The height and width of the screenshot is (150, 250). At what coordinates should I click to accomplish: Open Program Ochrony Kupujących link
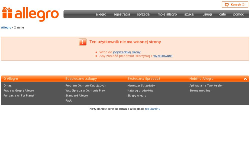pyautogui.click(x=86, y=85)
